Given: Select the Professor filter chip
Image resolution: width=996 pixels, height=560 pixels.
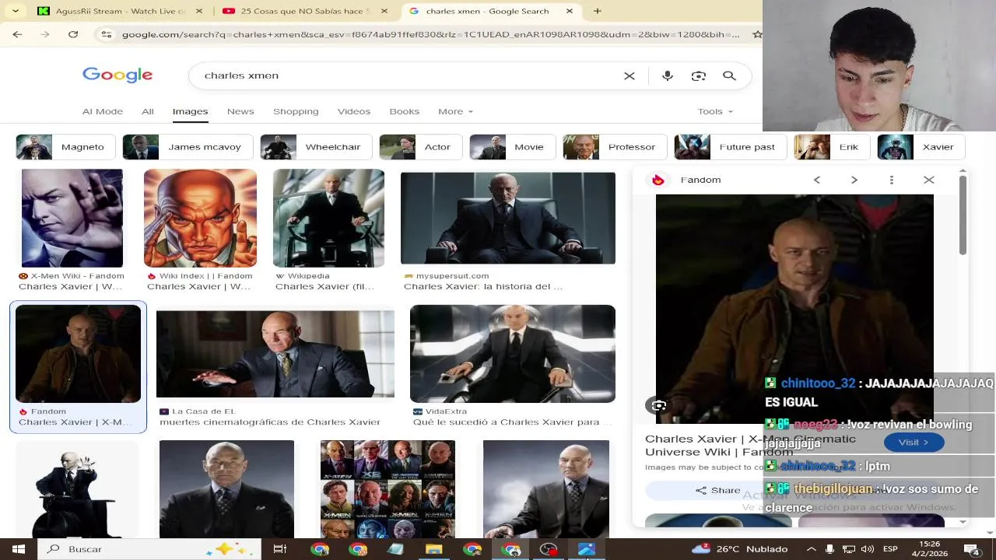Looking at the screenshot, I should pyautogui.click(x=615, y=147).
